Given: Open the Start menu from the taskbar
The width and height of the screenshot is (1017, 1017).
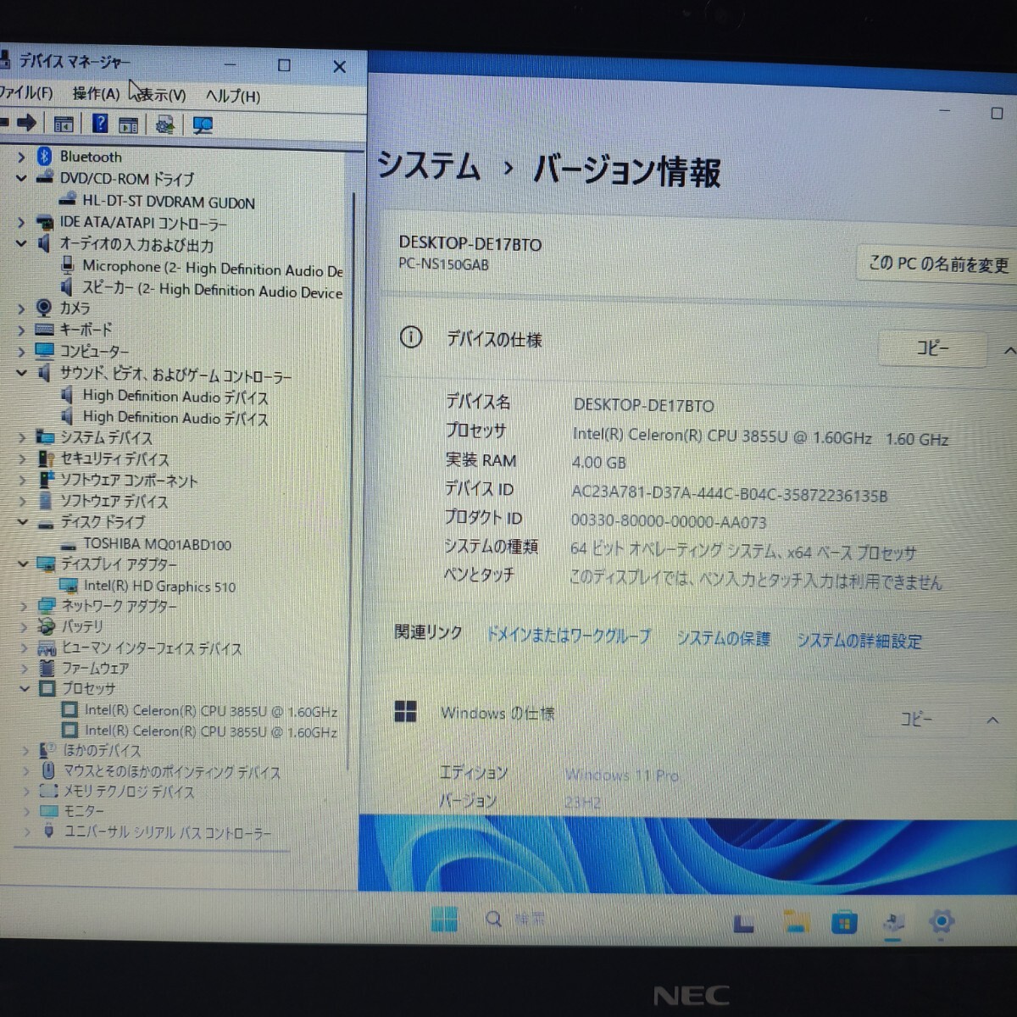Looking at the screenshot, I should [444, 919].
